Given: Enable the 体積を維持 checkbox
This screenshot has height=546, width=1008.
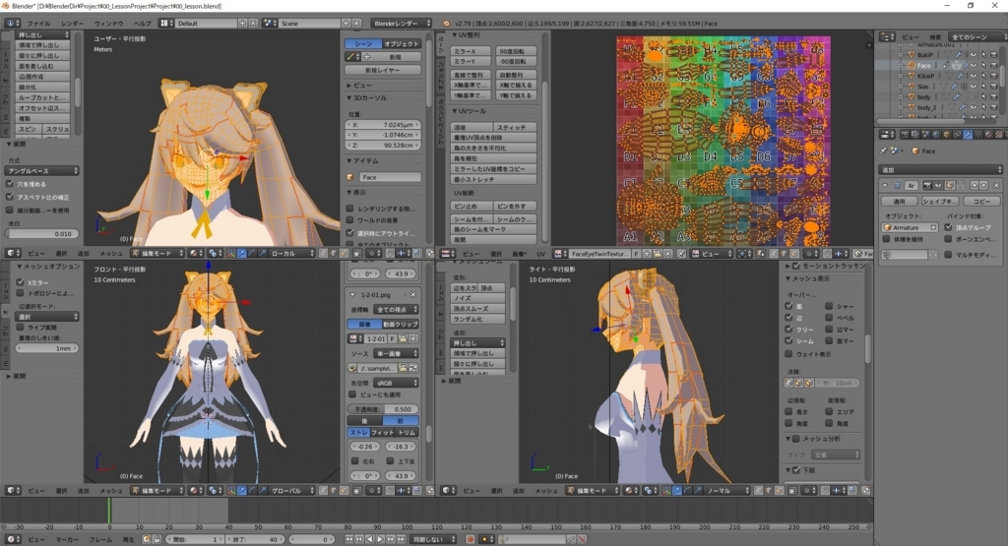Looking at the screenshot, I should [887, 239].
